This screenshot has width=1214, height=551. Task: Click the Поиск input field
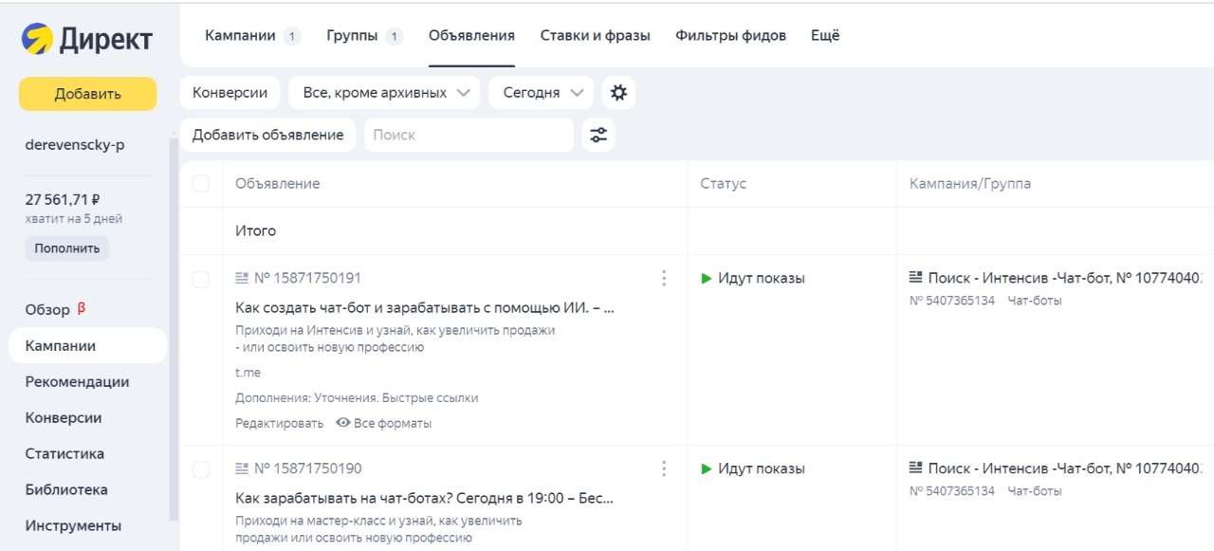click(x=469, y=135)
